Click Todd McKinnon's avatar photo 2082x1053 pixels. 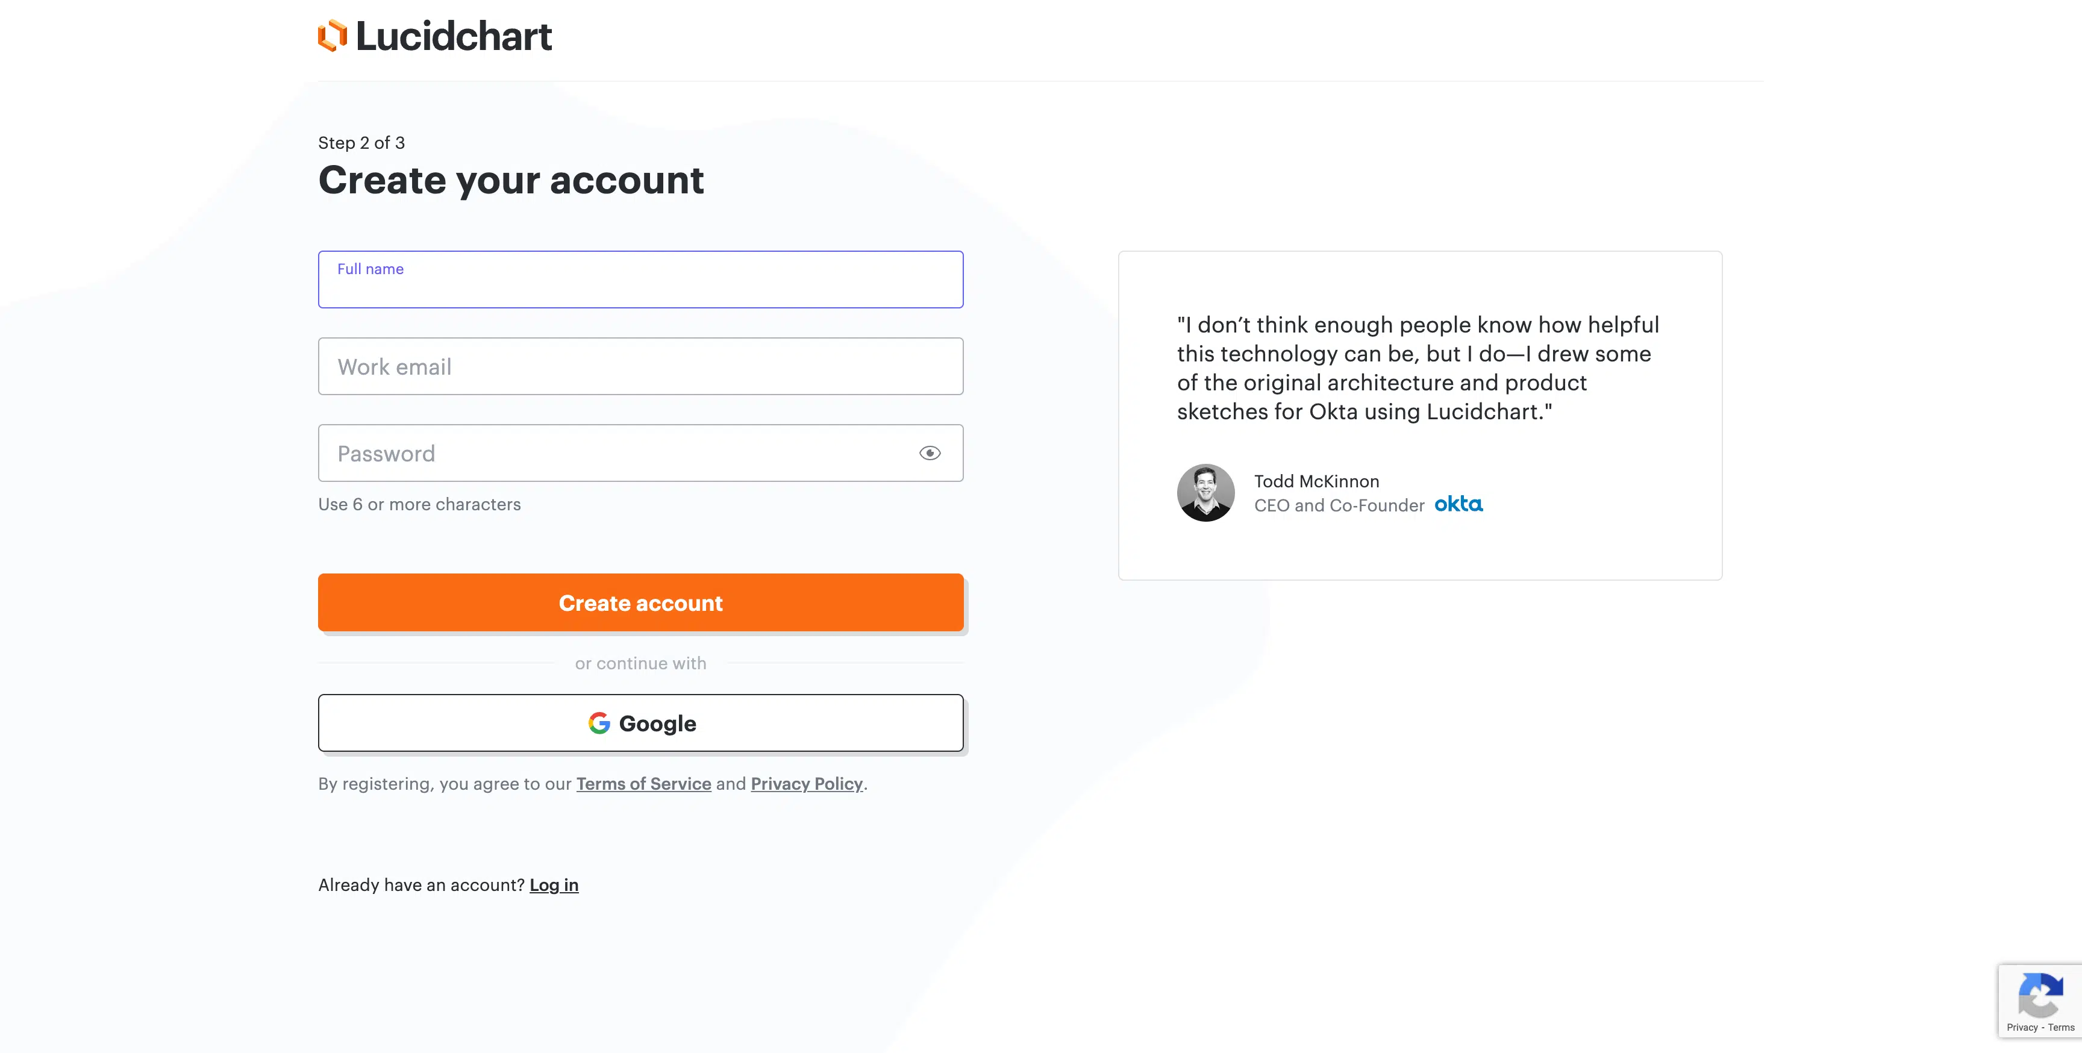pyautogui.click(x=1205, y=492)
